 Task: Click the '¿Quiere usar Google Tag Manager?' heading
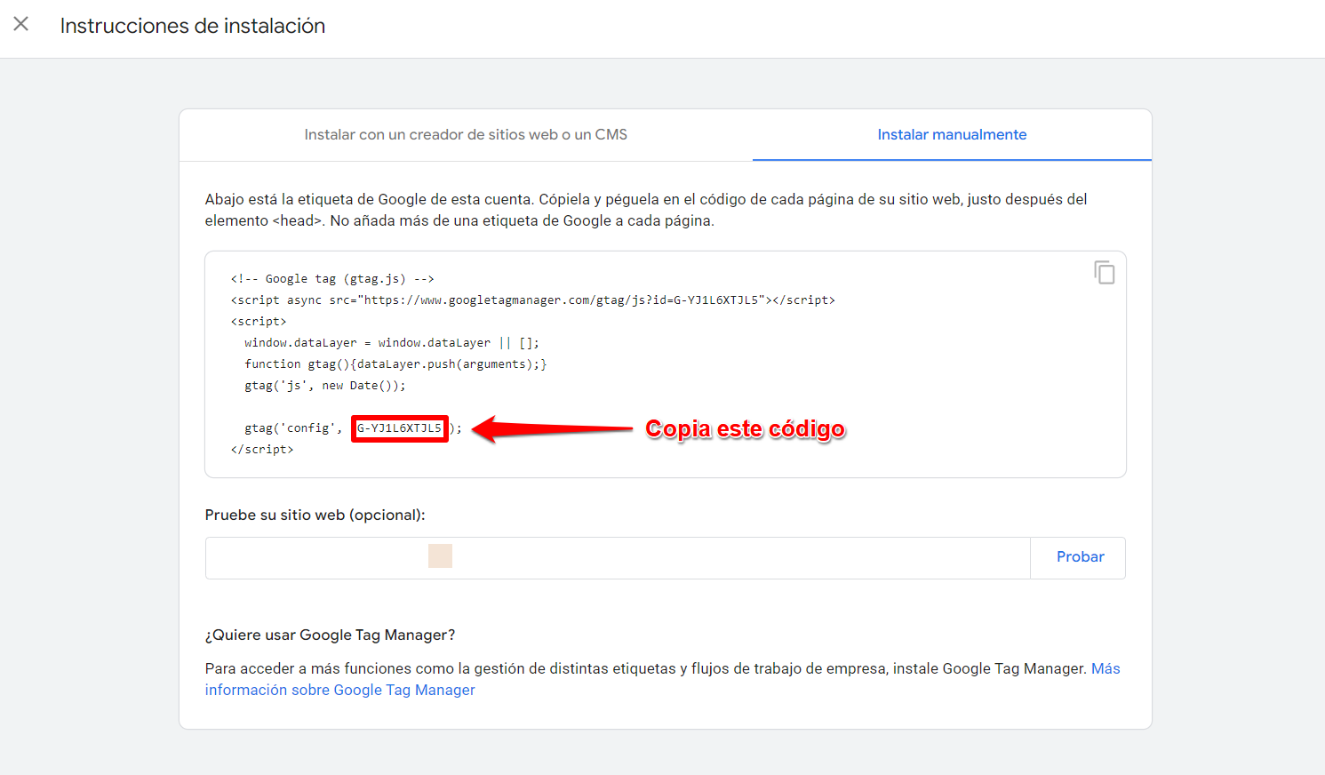point(330,635)
